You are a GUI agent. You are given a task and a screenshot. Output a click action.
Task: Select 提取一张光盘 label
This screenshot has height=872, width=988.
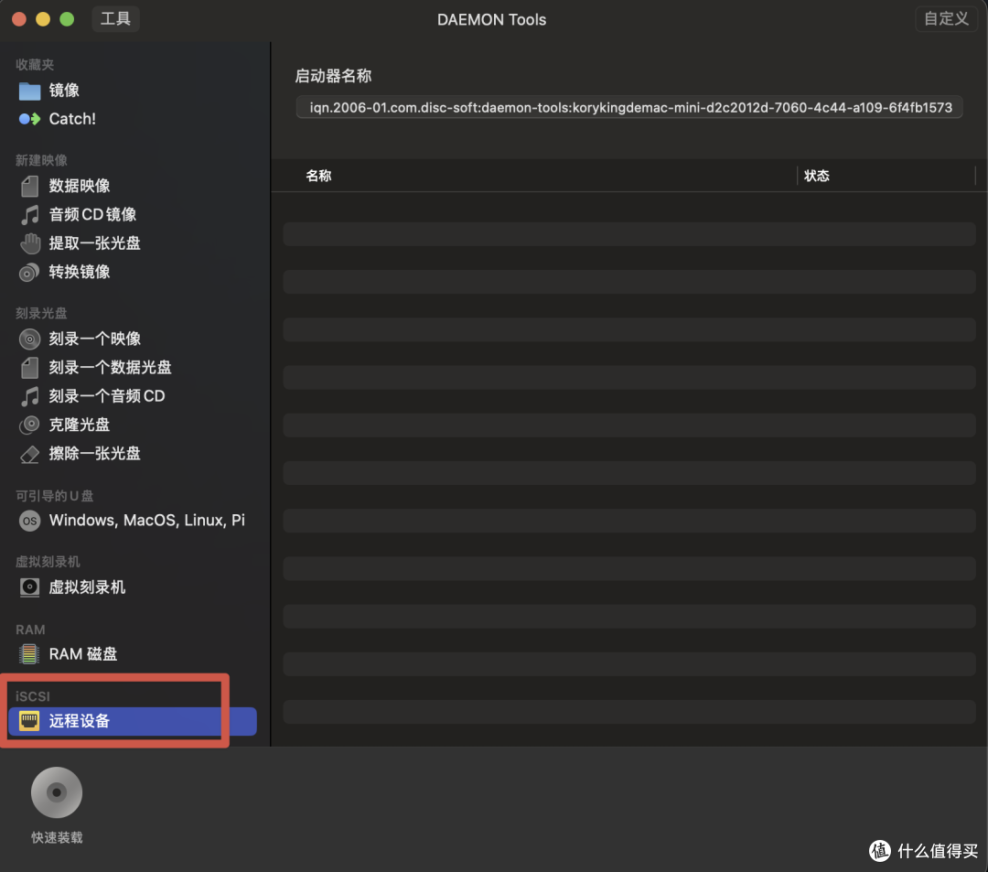(x=94, y=243)
